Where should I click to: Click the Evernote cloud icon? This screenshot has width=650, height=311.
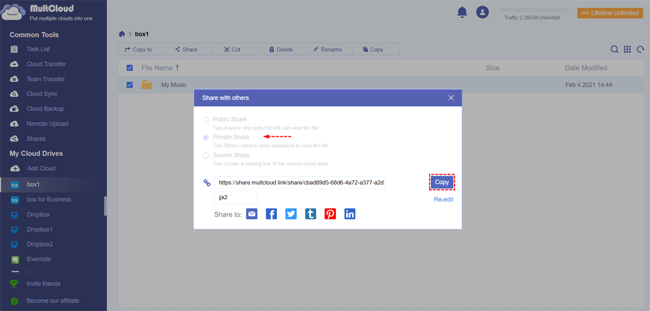pyautogui.click(x=15, y=259)
